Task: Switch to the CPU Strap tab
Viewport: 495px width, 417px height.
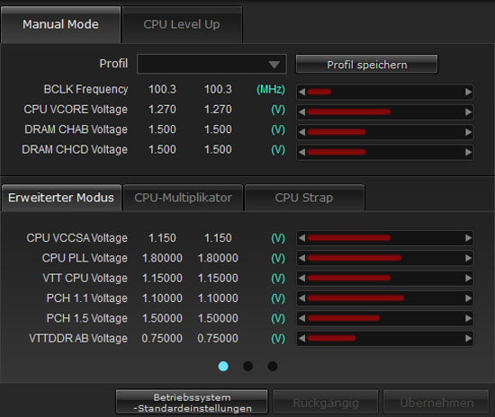Action: [x=304, y=198]
